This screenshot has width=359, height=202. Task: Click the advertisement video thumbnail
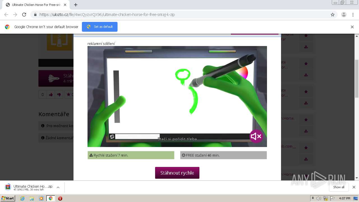coord(177,97)
